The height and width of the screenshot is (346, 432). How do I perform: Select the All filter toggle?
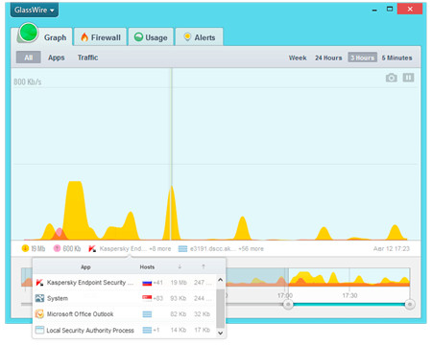coord(29,58)
